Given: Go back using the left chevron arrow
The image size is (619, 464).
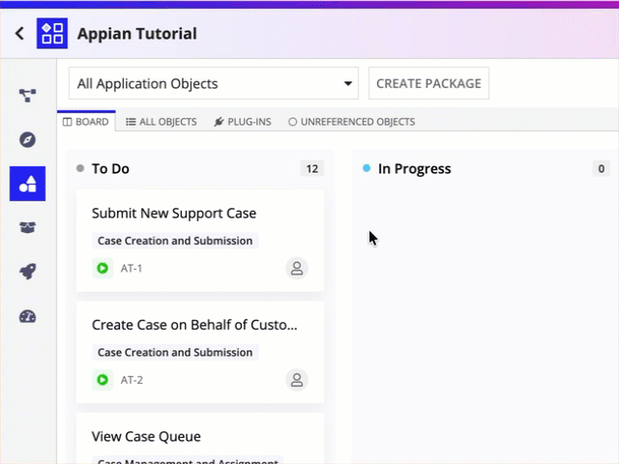Looking at the screenshot, I should point(19,34).
